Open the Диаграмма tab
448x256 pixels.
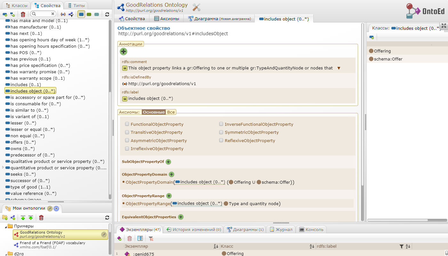pyautogui.click(x=219, y=19)
